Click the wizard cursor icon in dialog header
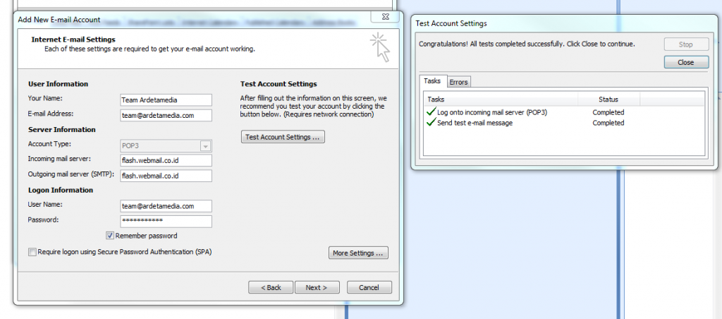Viewport: 722px width, 319px height. tap(380, 47)
